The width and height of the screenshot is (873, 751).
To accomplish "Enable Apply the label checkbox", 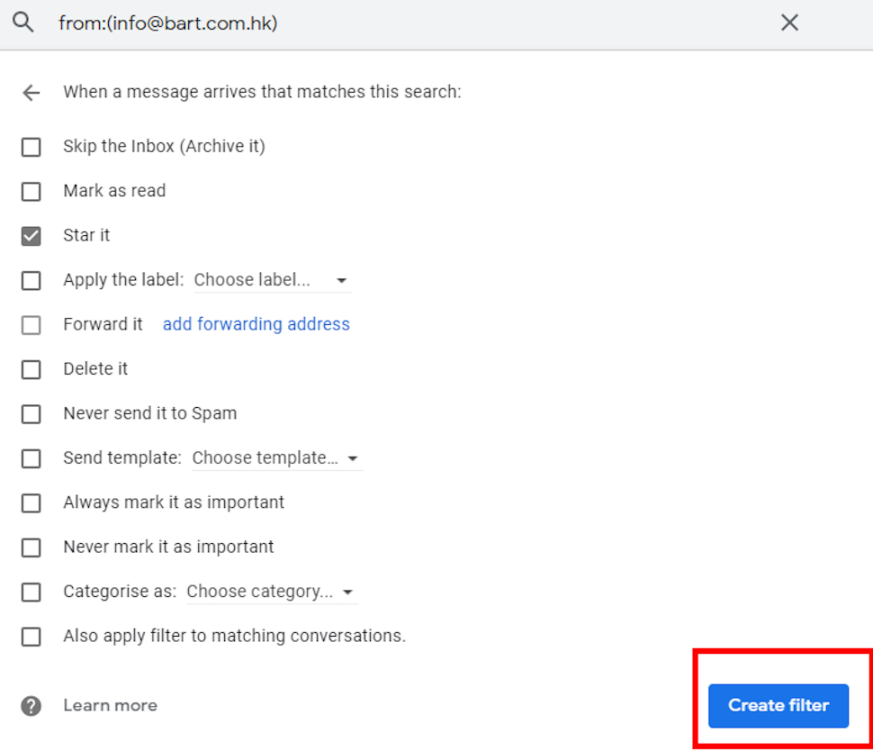I will 31,281.
